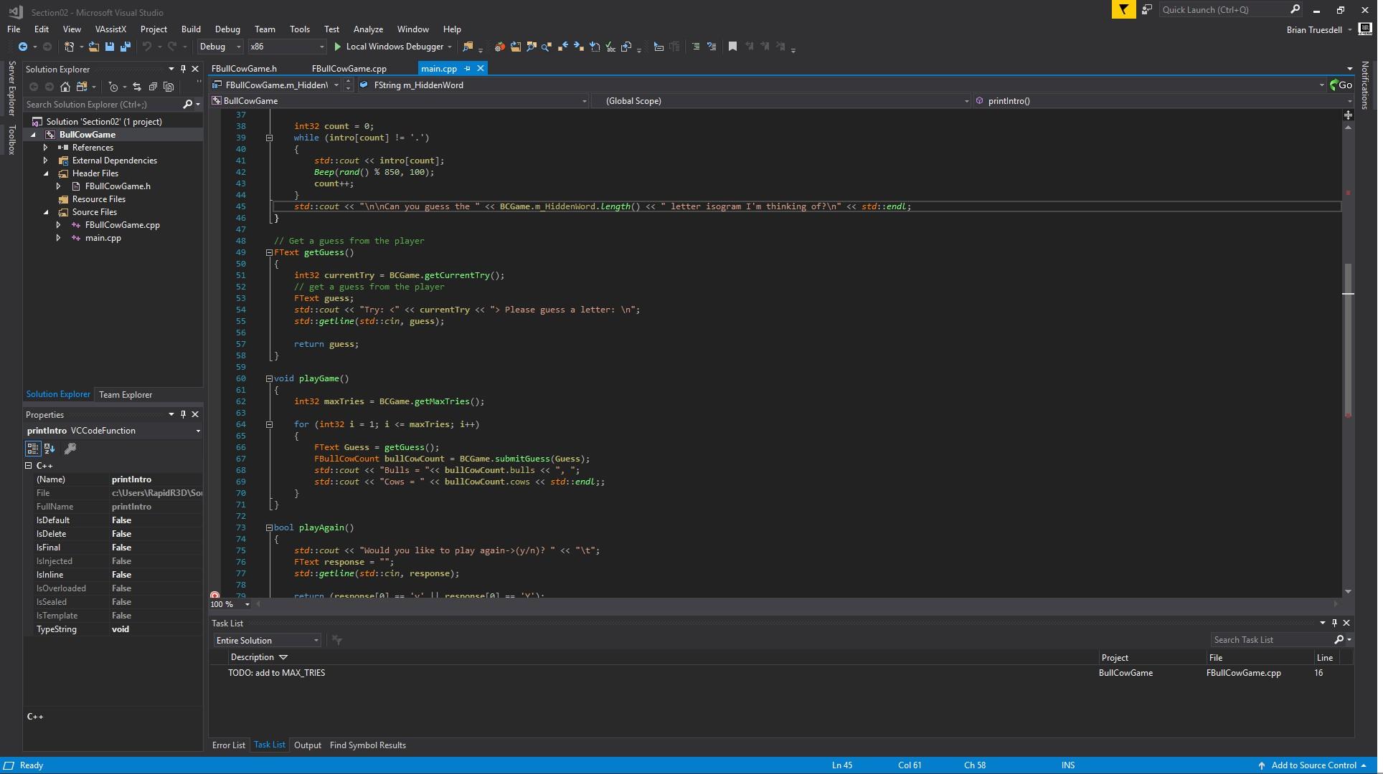Toggle auto-hide pin on Properties panel

pos(183,414)
